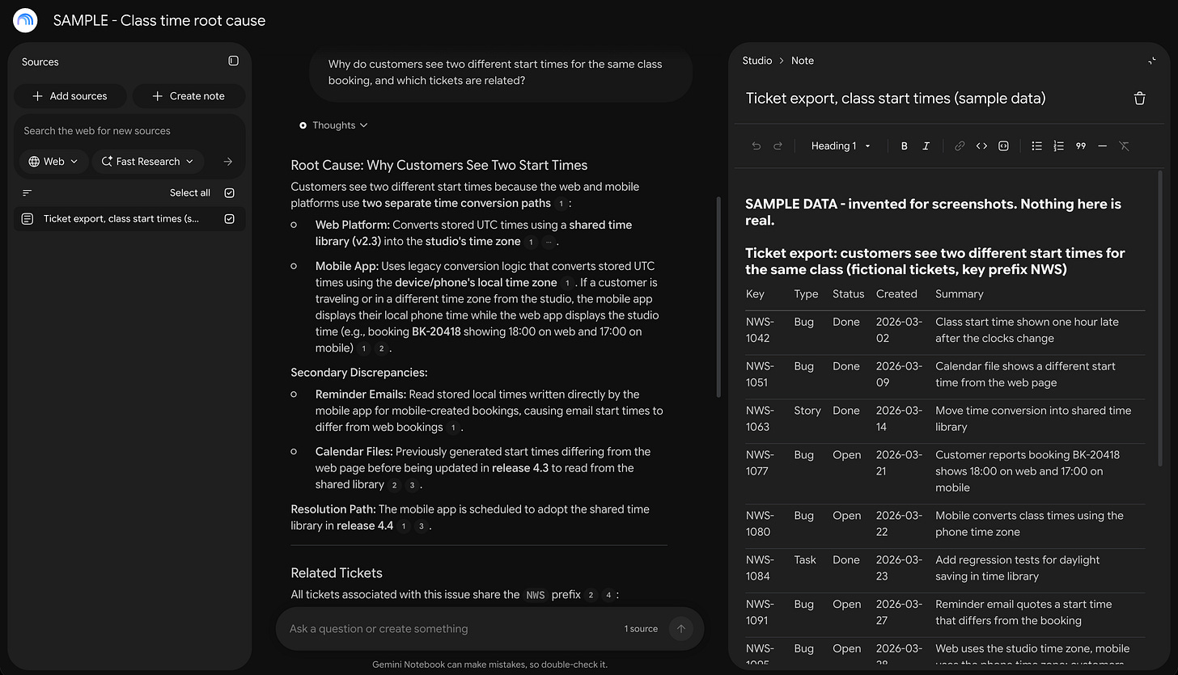Expand more citations after studio's time zone

pos(549,242)
